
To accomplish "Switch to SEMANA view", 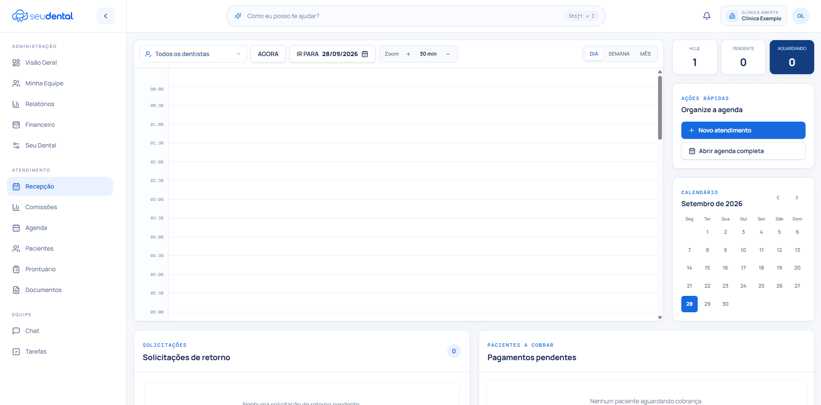I will click(619, 54).
